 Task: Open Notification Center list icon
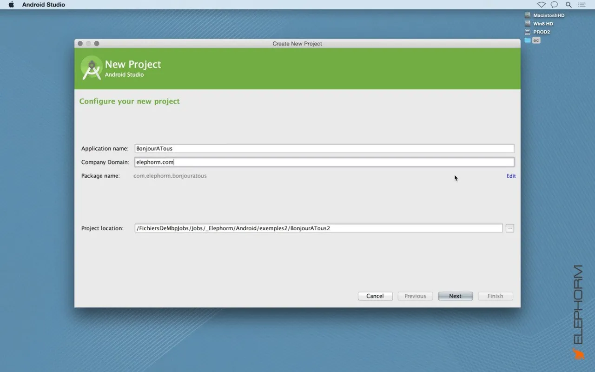[x=582, y=5]
